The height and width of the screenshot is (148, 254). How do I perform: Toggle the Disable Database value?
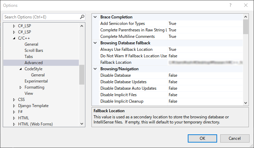coord(173,75)
